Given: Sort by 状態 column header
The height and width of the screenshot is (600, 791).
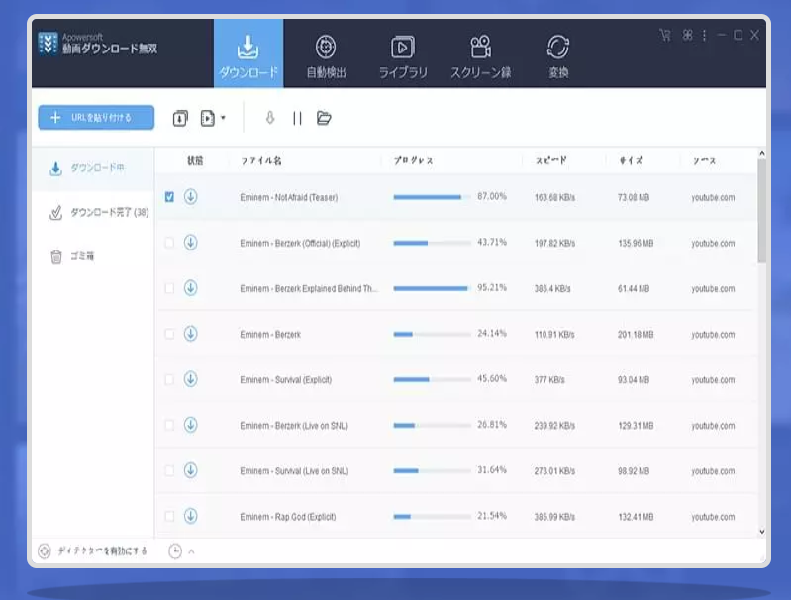Looking at the screenshot, I should click(x=195, y=161).
